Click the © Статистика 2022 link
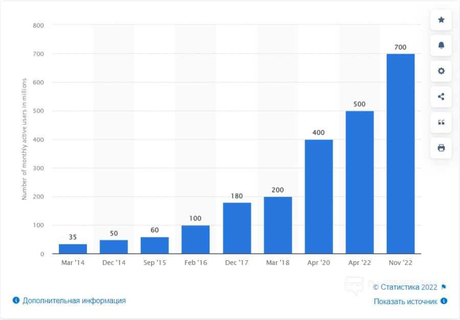The image size is (460, 320). pos(405,287)
